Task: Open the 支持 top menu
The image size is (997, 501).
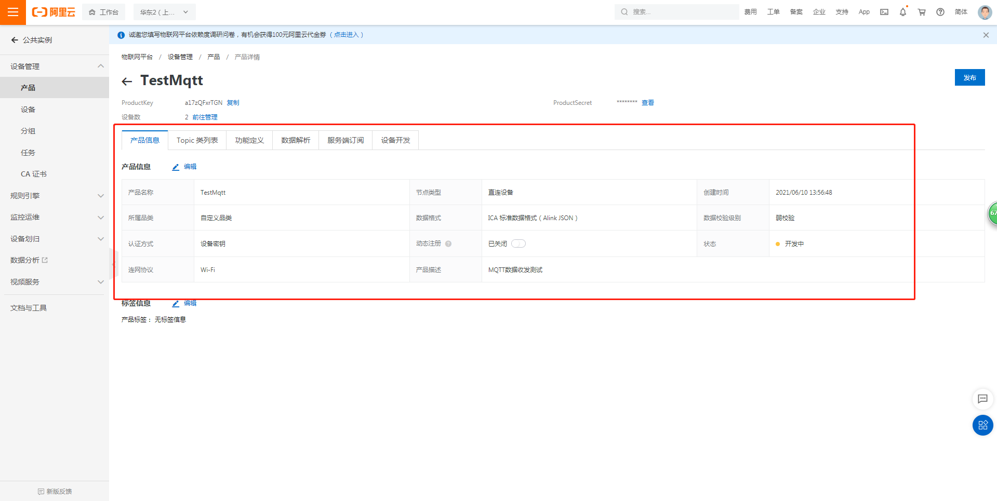Action: pos(842,12)
